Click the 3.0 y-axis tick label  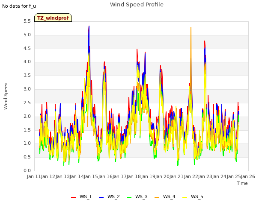pyautogui.click(x=27, y=89)
